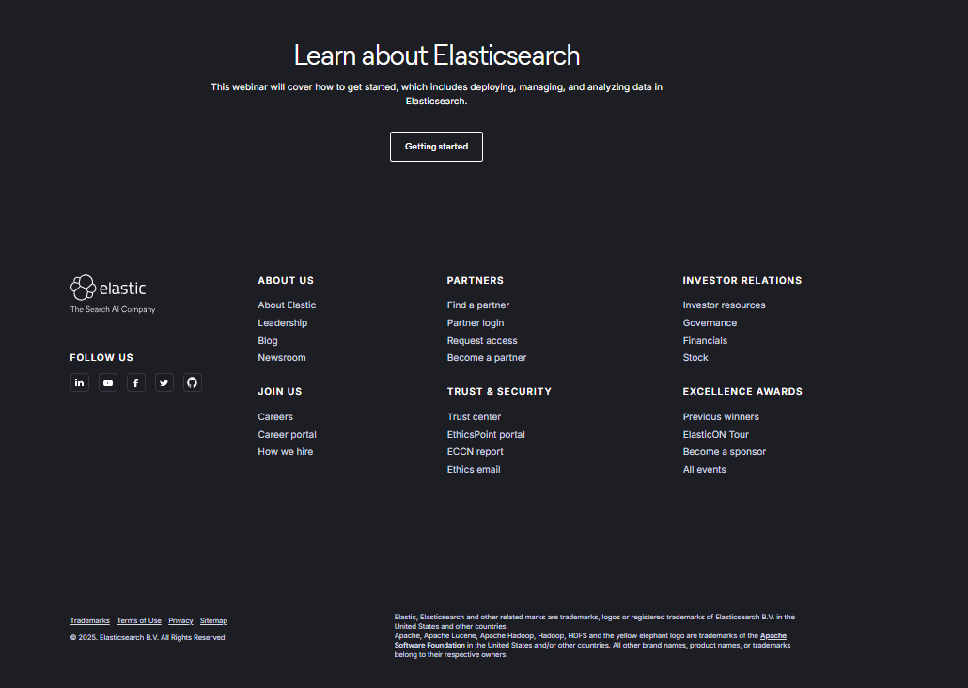Click the TRUST & SECURITY heading
The height and width of the screenshot is (688, 968).
point(499,392)
